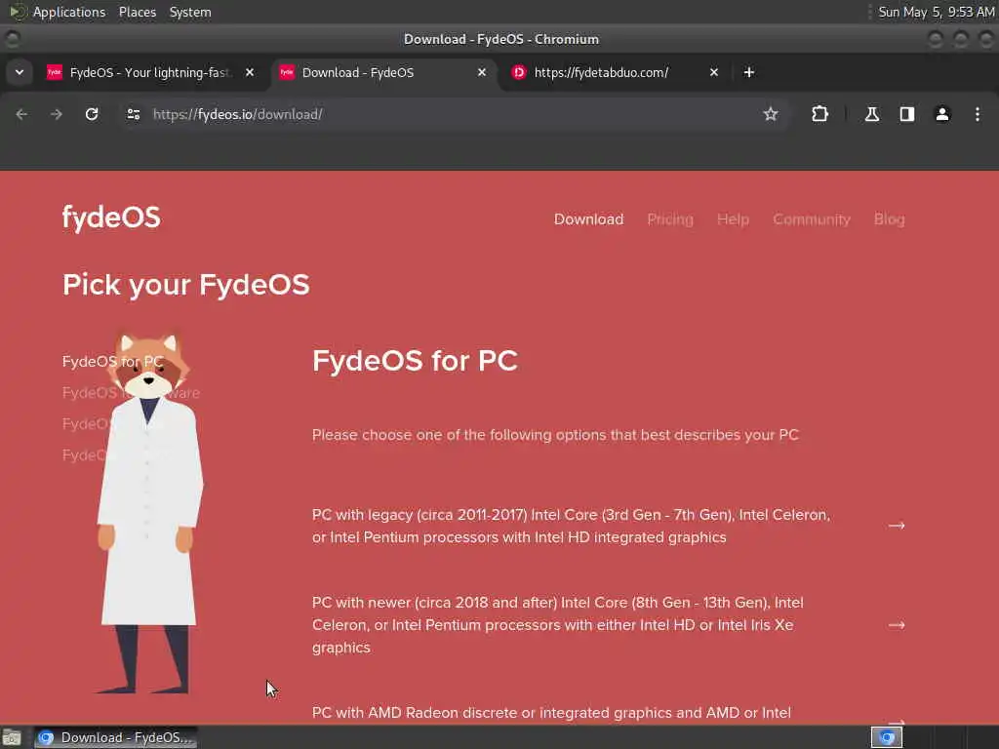Screen dimensions: 999x749
Task: Click the browser forward arrow
Action: (x=57, y=114)
